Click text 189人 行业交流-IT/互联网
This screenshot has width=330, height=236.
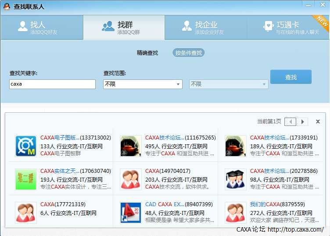pyautogui.click(x=281, y=146)
